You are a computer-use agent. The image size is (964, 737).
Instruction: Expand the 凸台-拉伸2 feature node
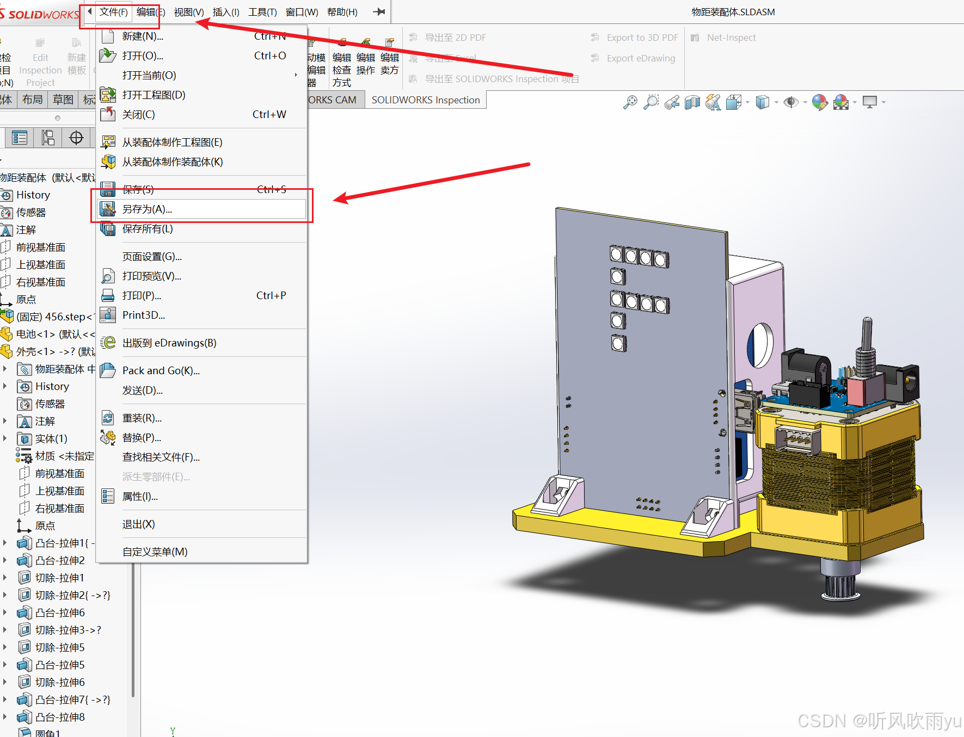pyautogui.click(x=5, y=560)
